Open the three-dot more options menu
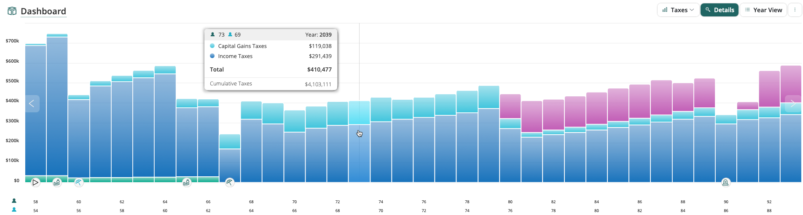 click(x=795, y=10)
